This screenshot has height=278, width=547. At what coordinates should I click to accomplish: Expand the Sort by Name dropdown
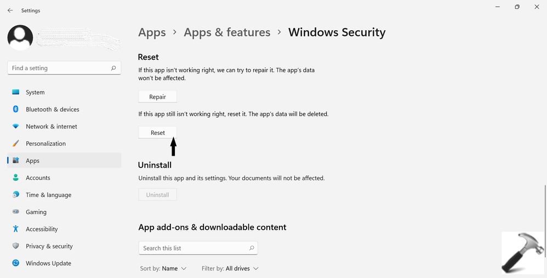coord(163,268)
